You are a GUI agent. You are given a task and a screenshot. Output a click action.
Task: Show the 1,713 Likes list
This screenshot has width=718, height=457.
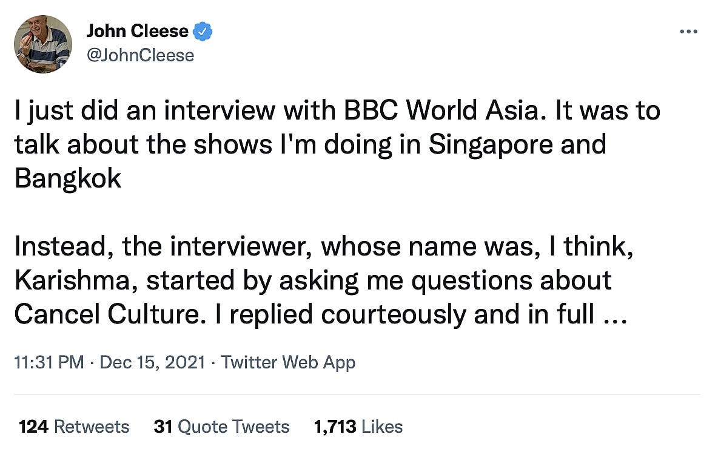pos(358,427)
